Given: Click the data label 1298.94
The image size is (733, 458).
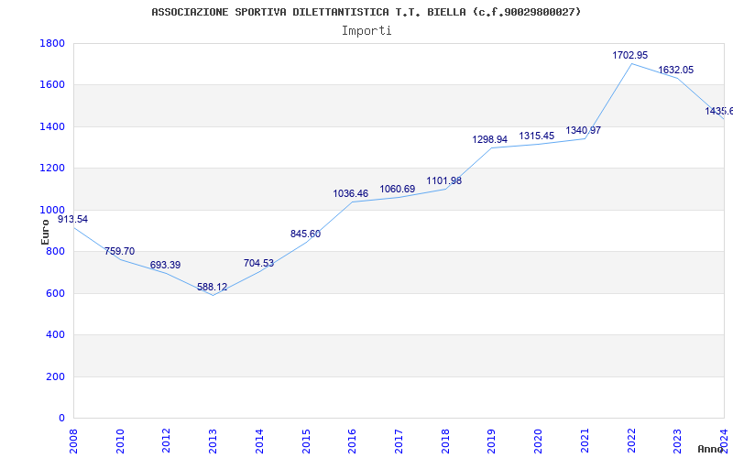Looking at the screenshot, I should click(x=489, y=139).
